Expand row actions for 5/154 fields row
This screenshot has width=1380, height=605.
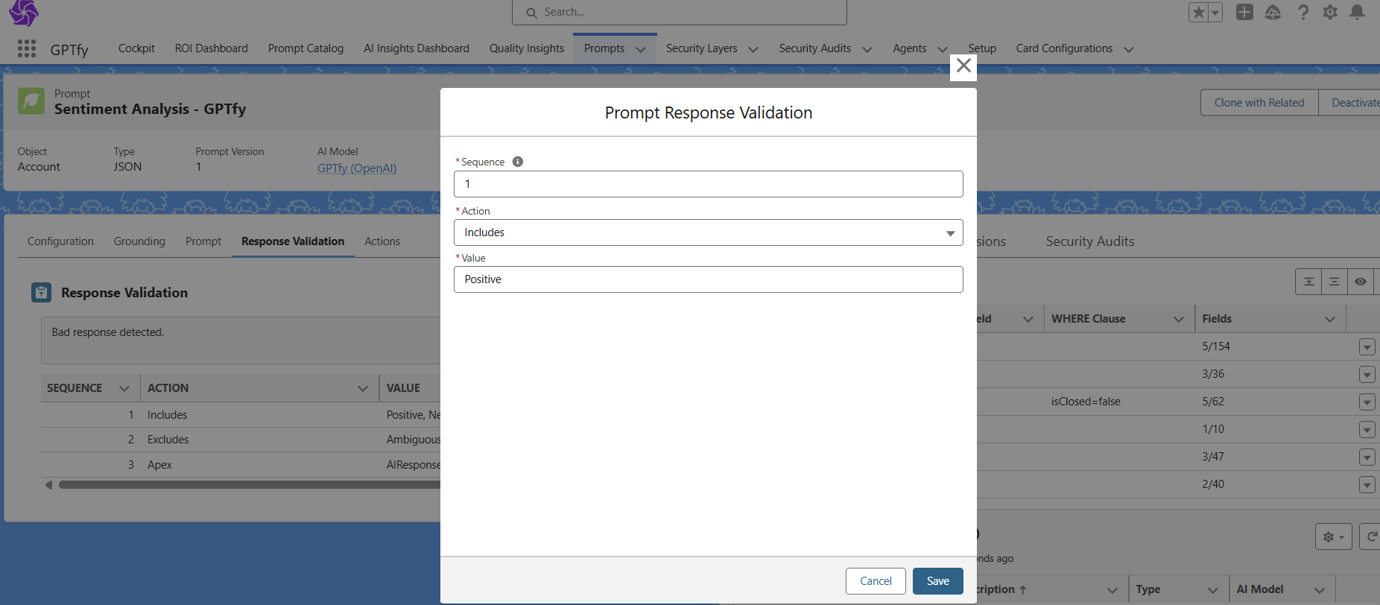(1367, 347)
